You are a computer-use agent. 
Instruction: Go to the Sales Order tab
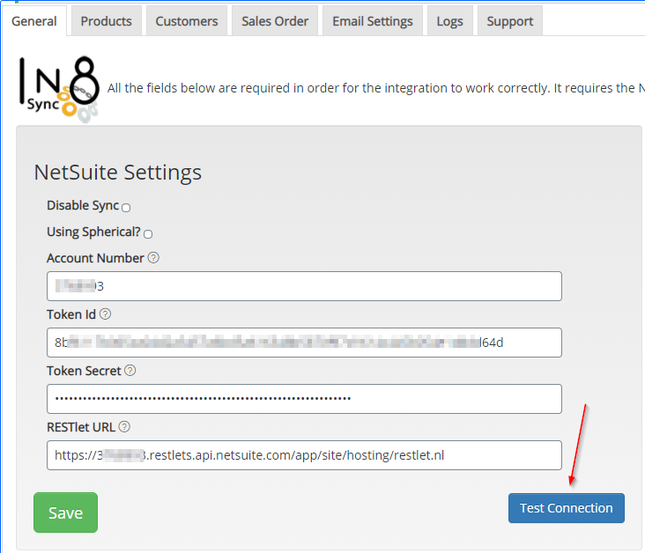(x=275, y=21)
